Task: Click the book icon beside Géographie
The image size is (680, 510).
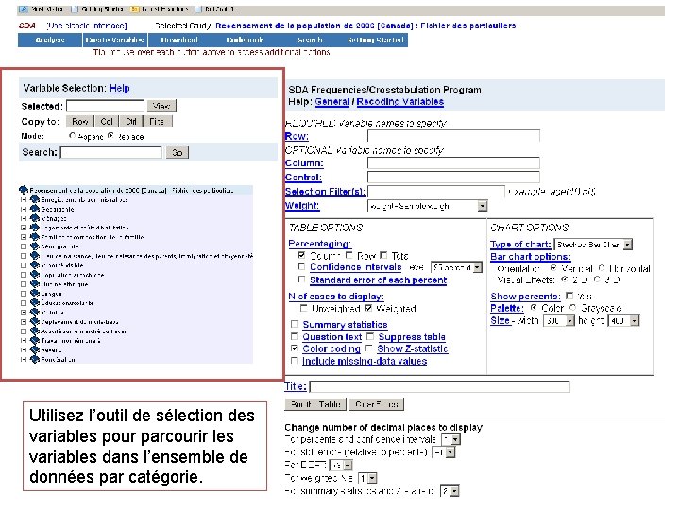Action: click(x=35, y=209)
